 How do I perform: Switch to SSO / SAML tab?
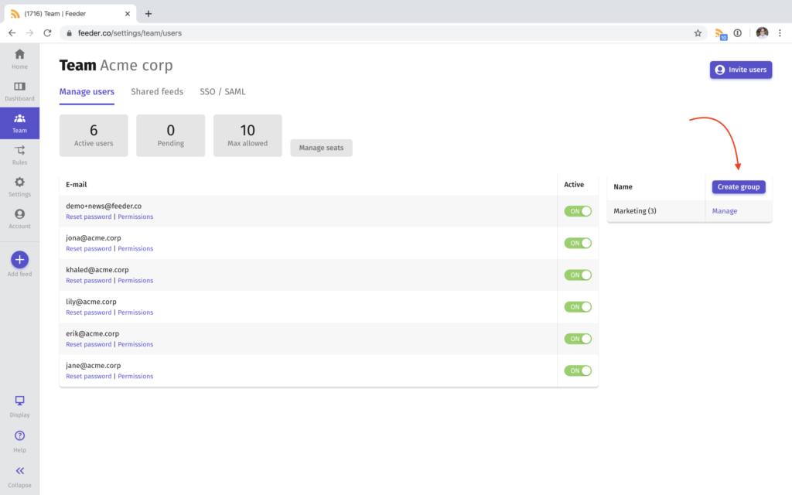pyautogui.click(x=222, y=91)
